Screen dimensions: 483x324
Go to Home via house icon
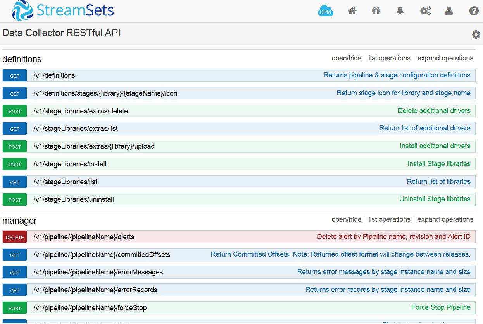pos(352,11)
